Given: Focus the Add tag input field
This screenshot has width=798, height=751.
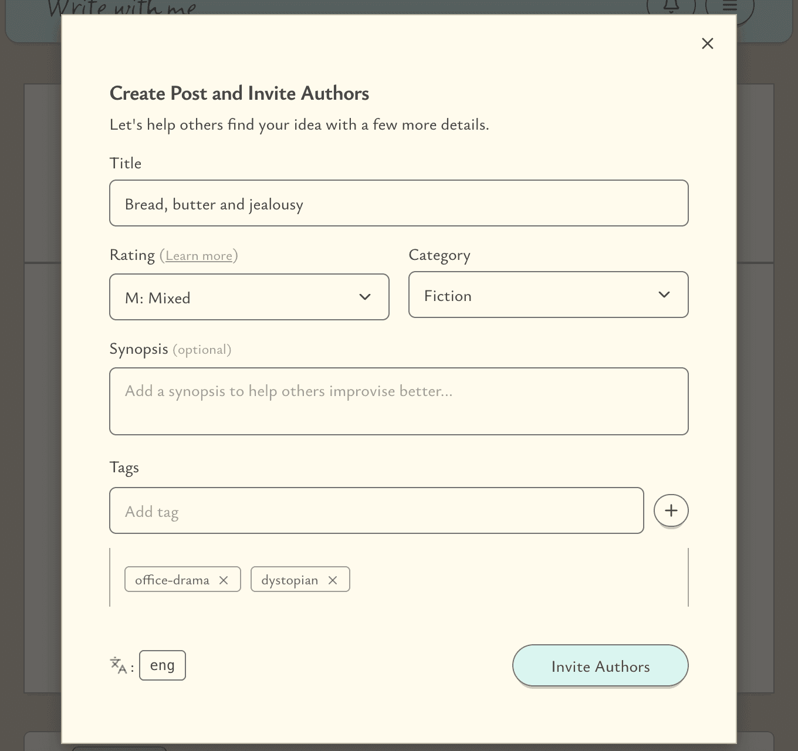Looking at the screenshot, I should [x=376, y=510].
